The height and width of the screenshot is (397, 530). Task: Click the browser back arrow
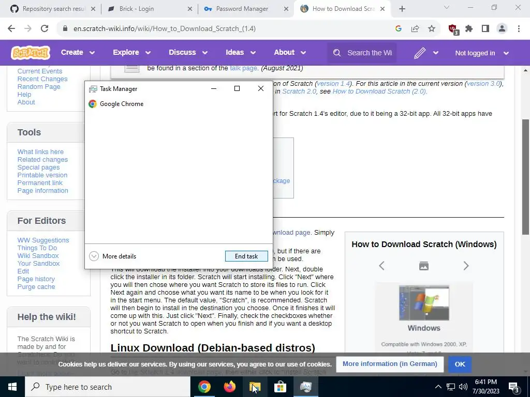11,29
